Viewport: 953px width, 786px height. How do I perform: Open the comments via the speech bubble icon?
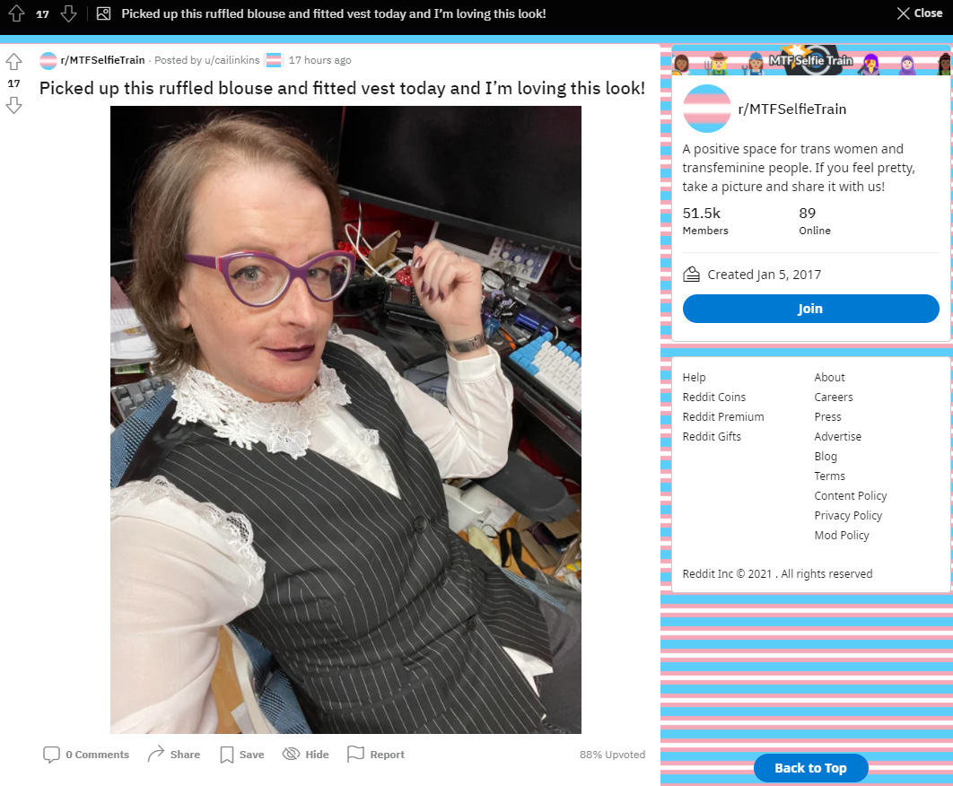52,755
